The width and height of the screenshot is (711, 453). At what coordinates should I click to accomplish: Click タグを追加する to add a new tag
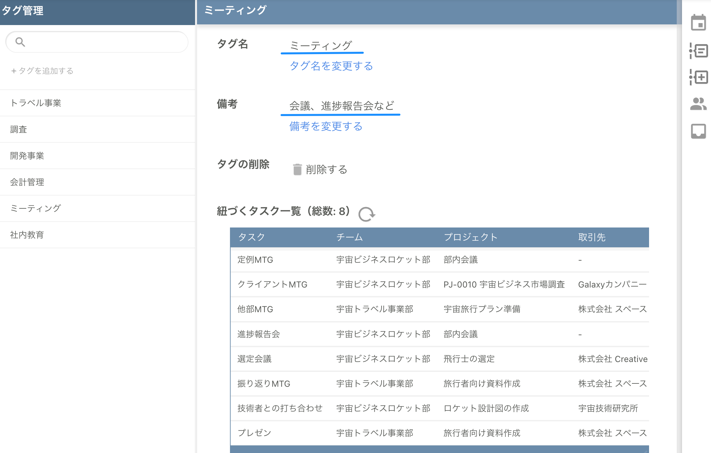pyautogui.click(x=43, y=71)
